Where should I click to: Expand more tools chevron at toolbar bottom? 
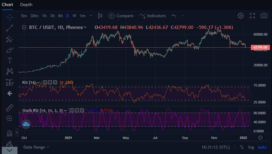click(x=10, y=150)
